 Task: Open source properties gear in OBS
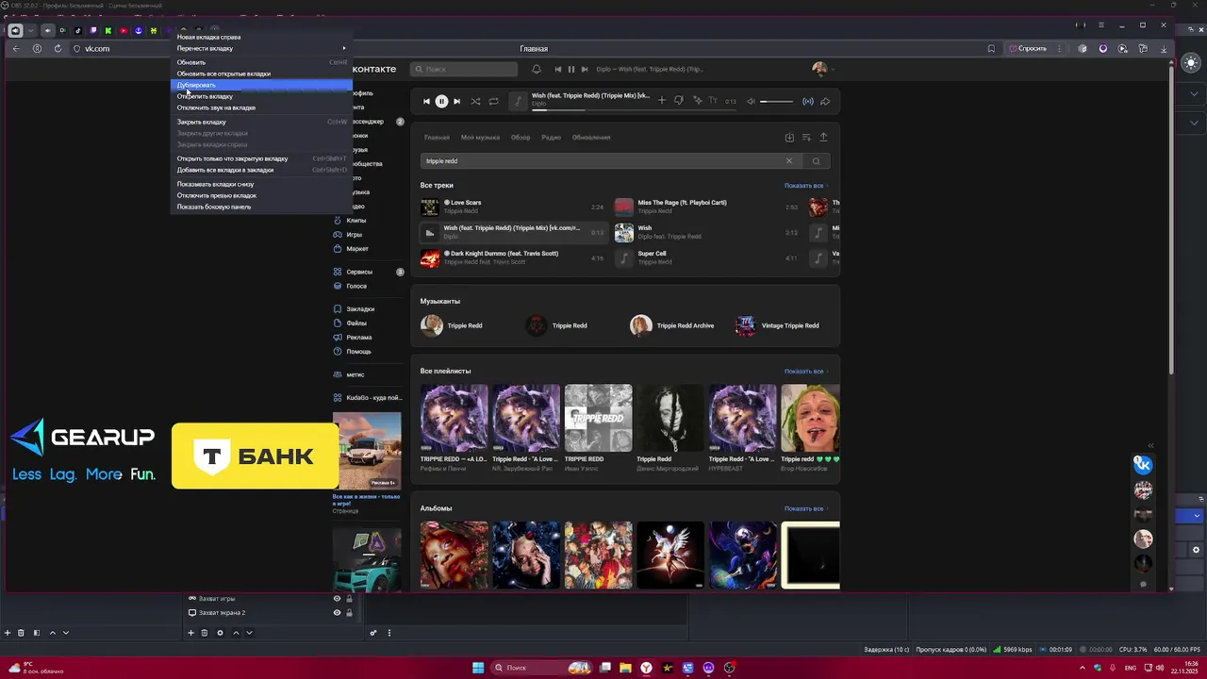(220, 633)
